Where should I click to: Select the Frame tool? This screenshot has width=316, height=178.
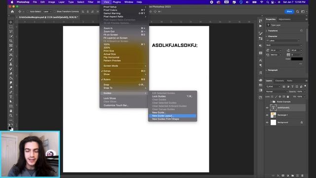[11, 45]
